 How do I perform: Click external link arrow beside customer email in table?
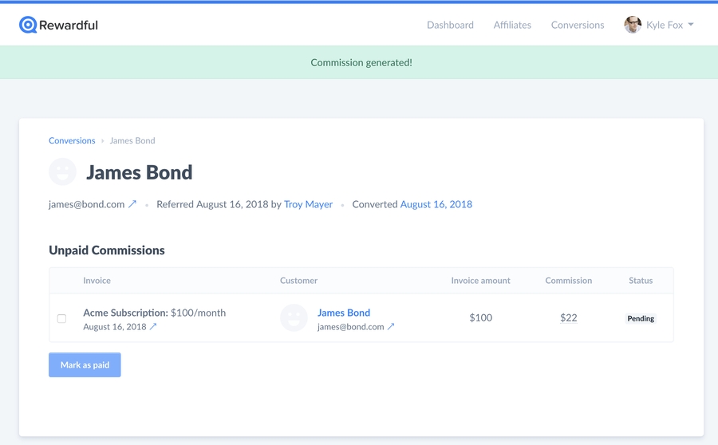pos(391,326)
